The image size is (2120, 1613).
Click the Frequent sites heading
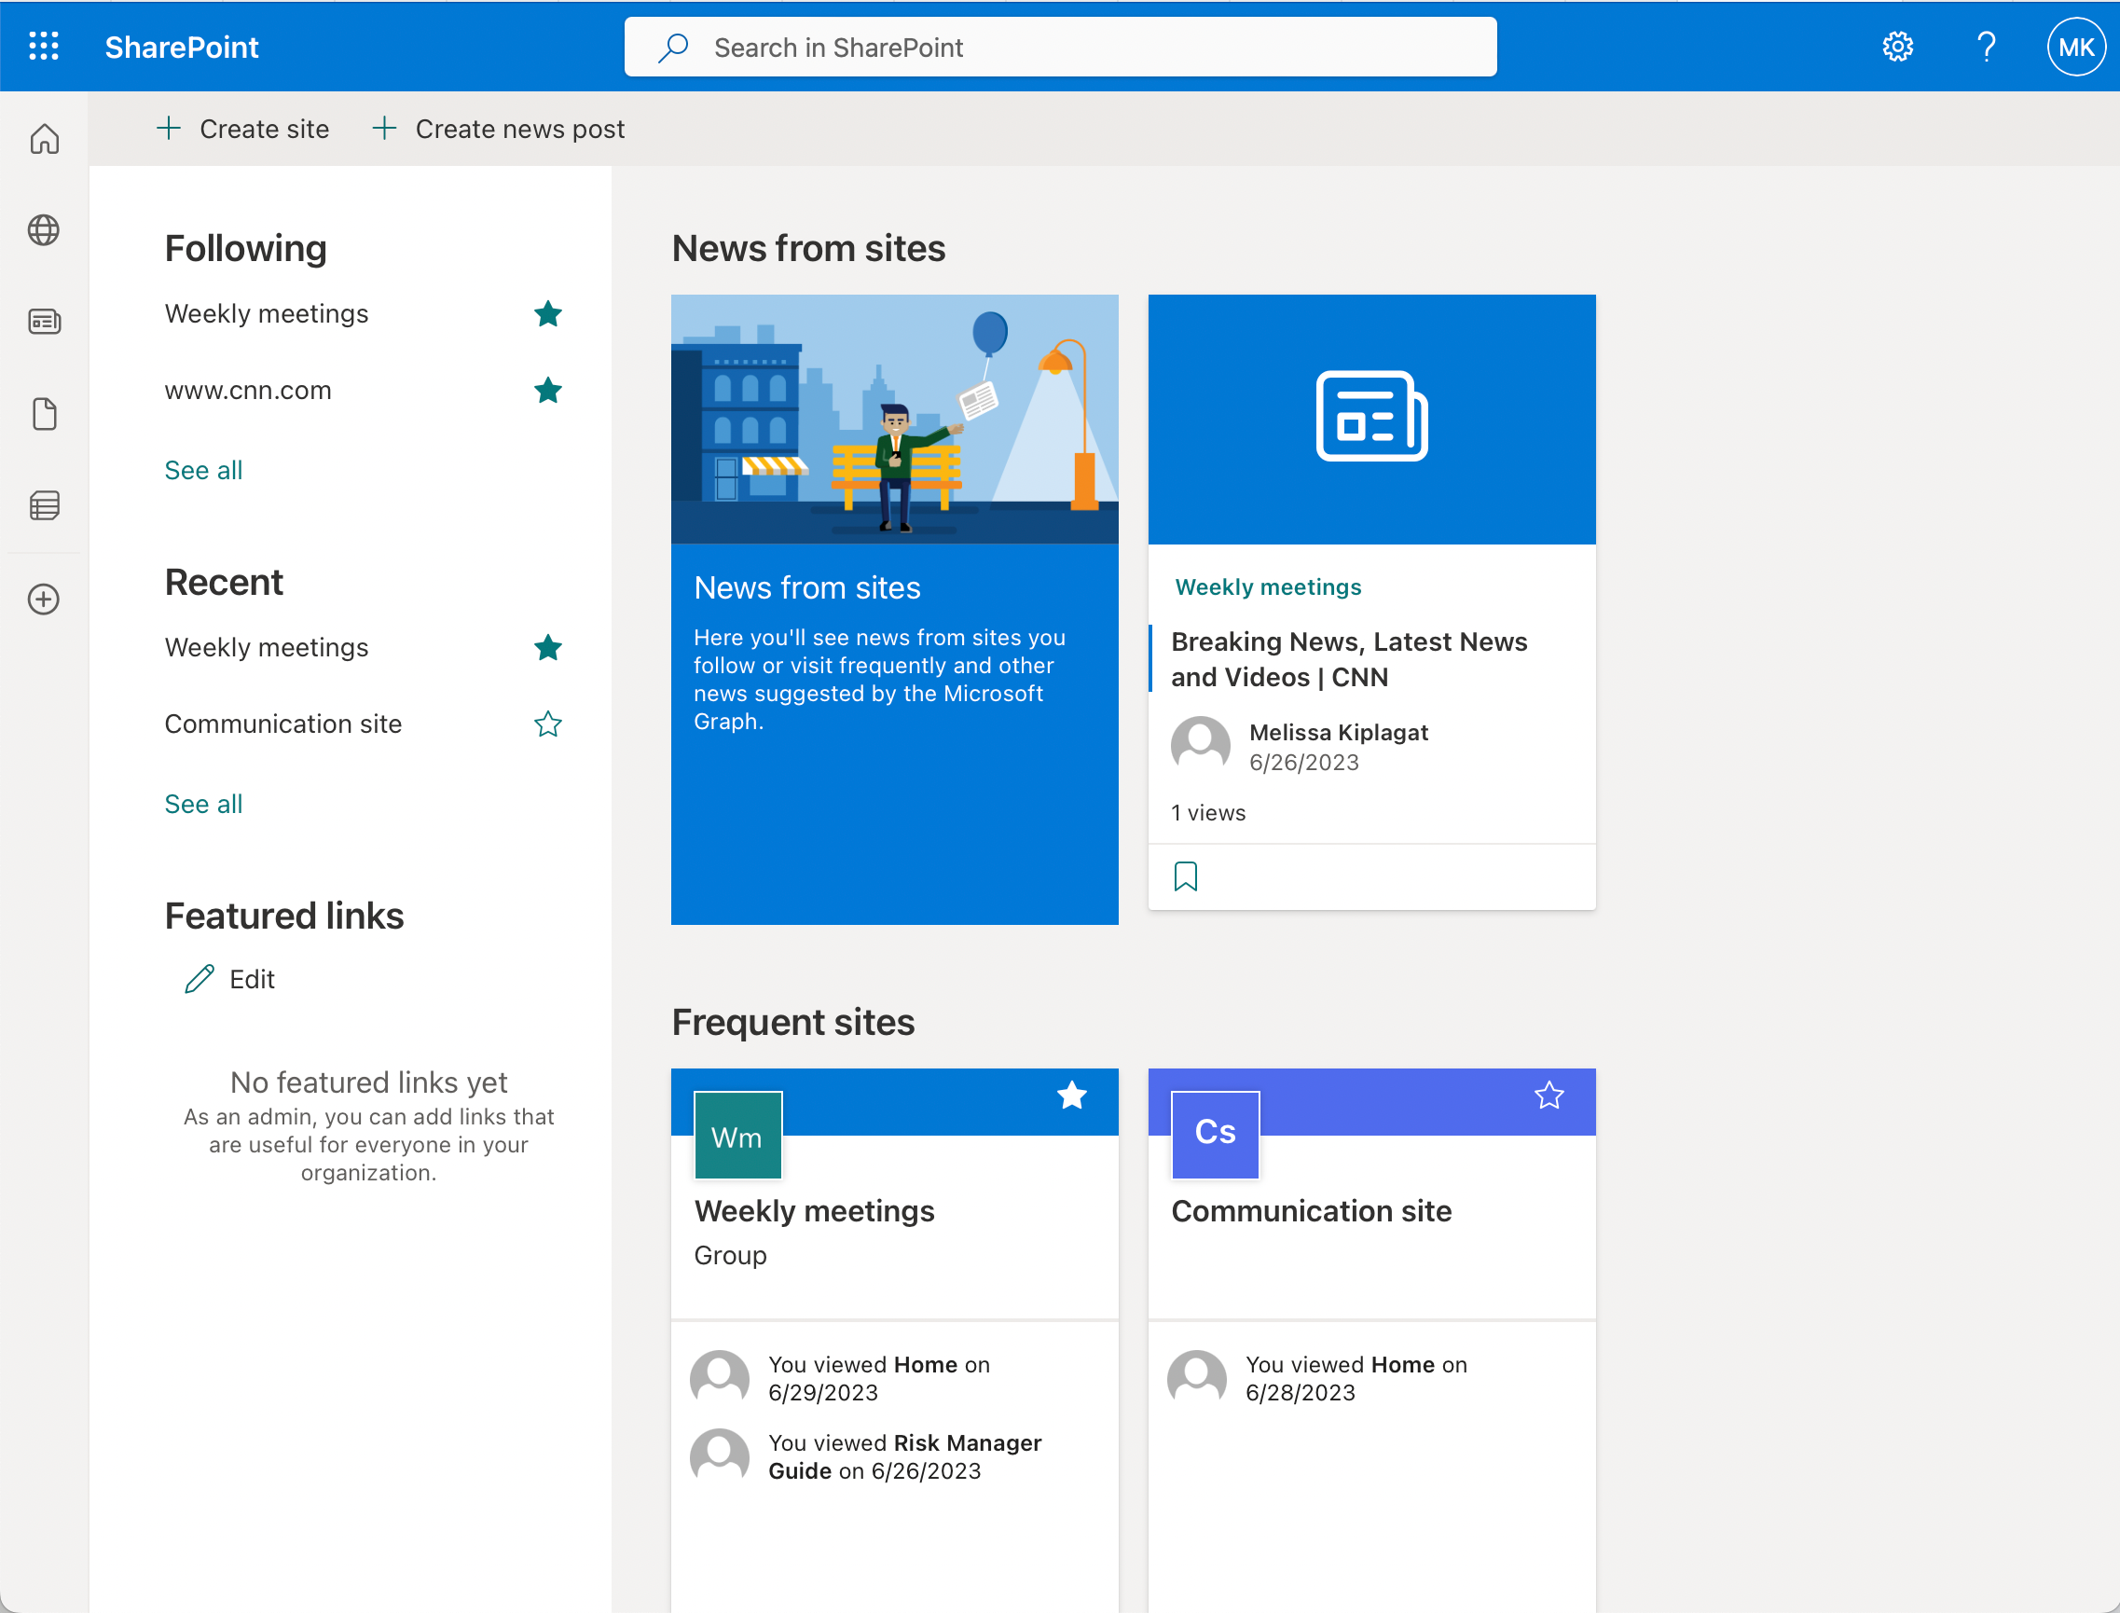pyautogui.click(x=793, y=1022)
